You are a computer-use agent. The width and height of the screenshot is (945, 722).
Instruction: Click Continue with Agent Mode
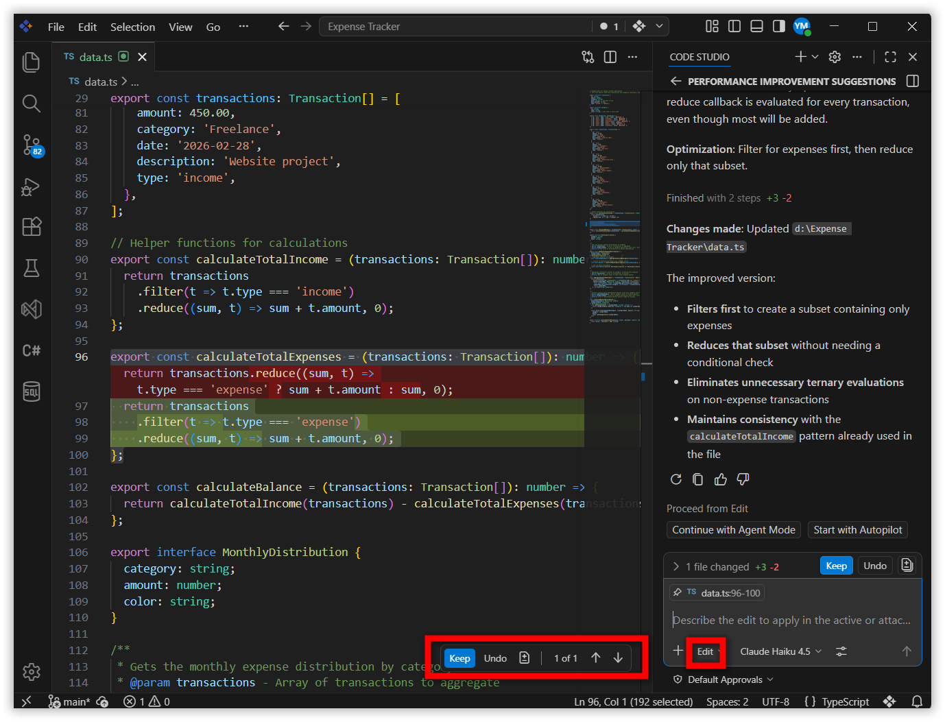tap(734, 529)
